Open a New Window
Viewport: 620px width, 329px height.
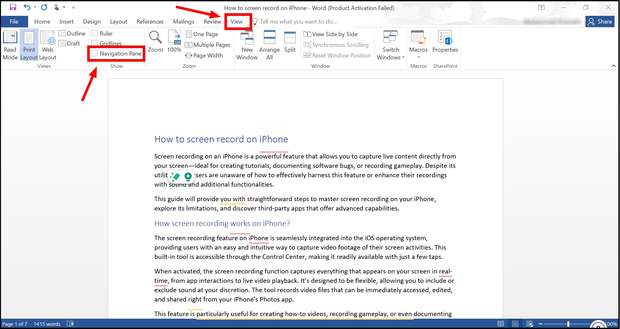tap(247, 45)
